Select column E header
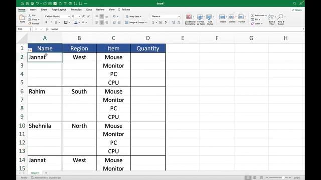Image resolution: width=321 pixels, height=180 pixels. pos(183,38)
